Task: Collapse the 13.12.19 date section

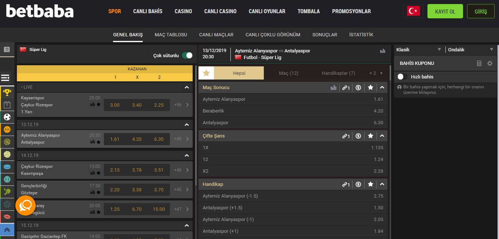Action: pyautogui.click(x=187, y=125)
